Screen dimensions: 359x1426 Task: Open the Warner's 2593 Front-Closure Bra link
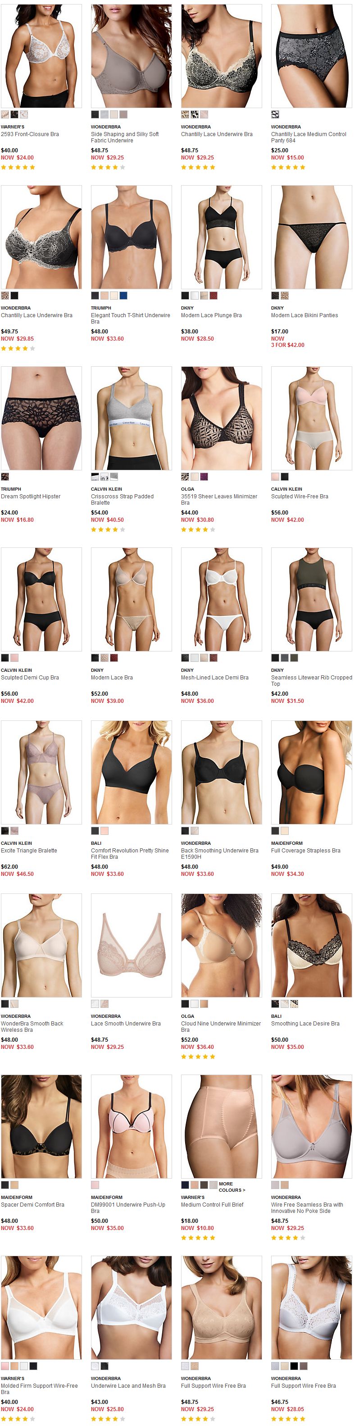(30, 134)
